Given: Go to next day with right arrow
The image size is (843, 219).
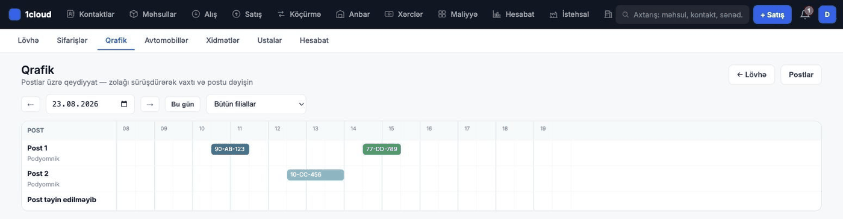Looking at the screenshot, I should (x=150, y=104).
